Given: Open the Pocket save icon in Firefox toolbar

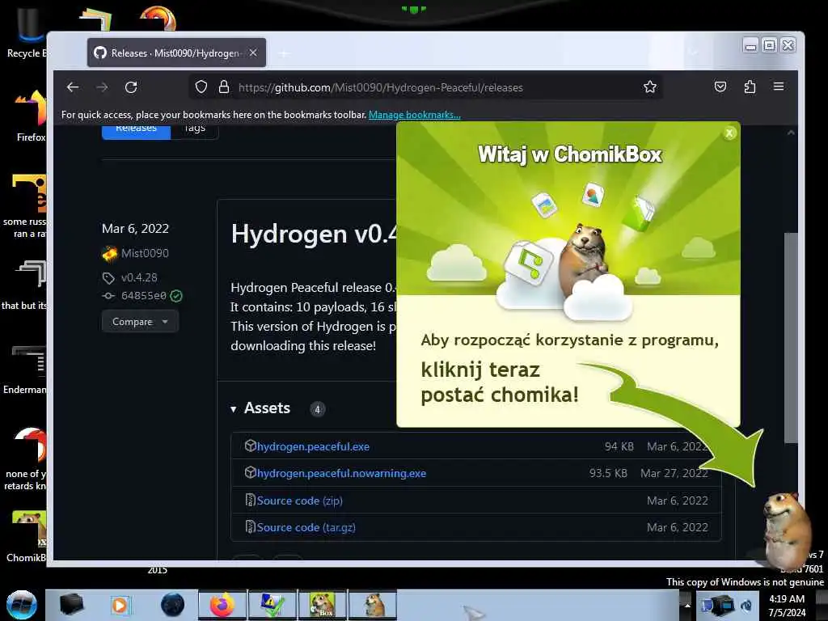Looking at the screenshot, I should click(720, 87).
